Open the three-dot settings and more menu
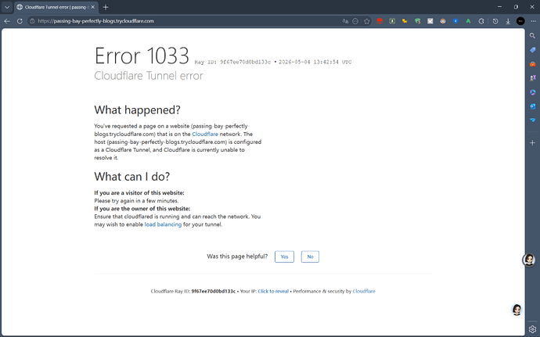The width and height of the screenshot is (540, 337). click(x=533, y=21)
